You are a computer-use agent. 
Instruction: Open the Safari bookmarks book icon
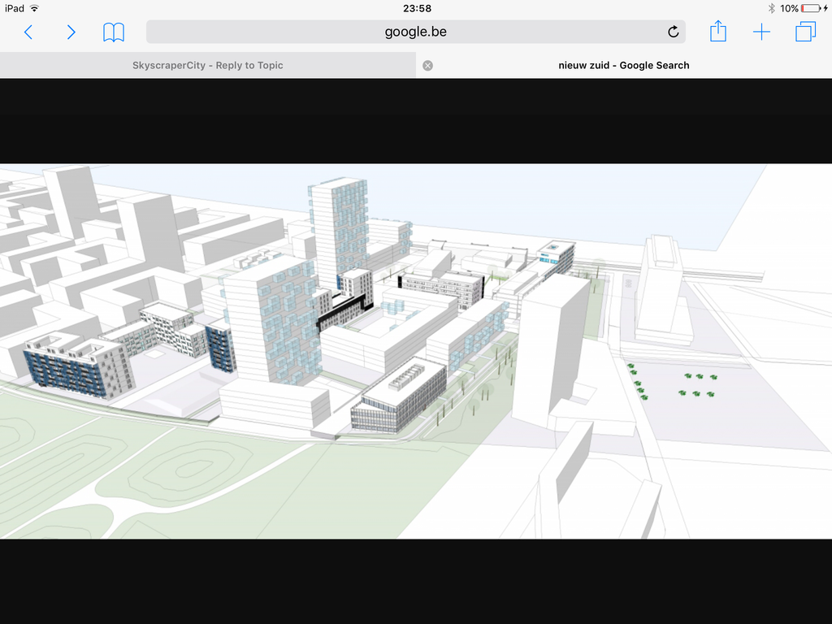114,32
